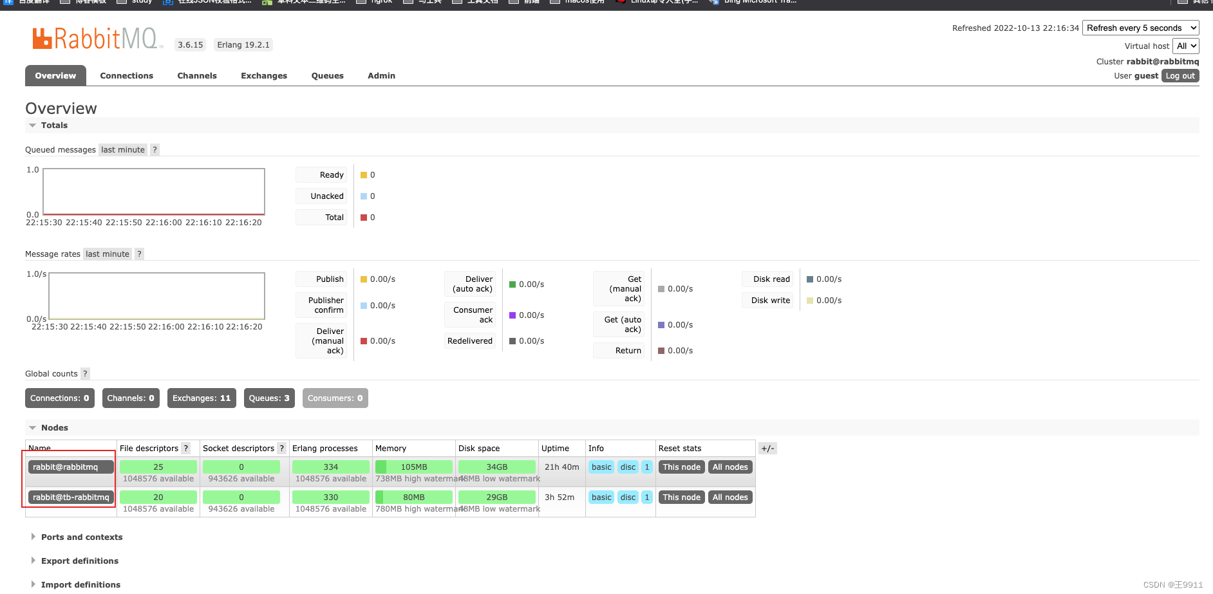The width and height of the screenshot is (1213, 594).
Task: Click uptime value 21h 40m
Action: point(562,467)
